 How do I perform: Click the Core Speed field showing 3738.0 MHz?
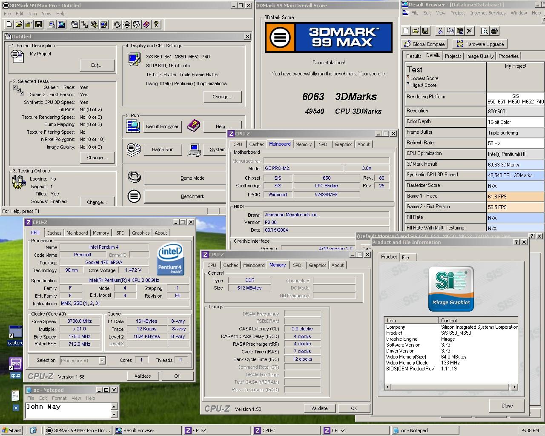click(x=80, y=321)
